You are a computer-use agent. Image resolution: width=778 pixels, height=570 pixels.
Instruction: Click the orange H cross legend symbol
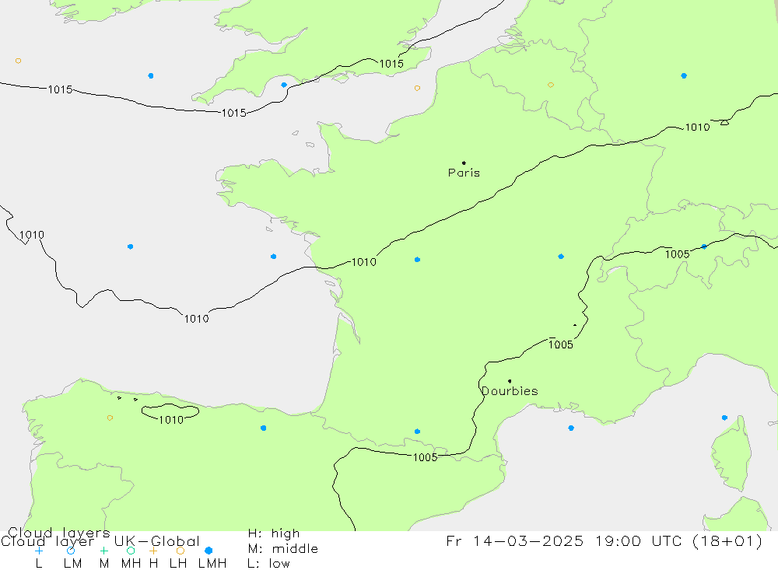tap(153, 551)
